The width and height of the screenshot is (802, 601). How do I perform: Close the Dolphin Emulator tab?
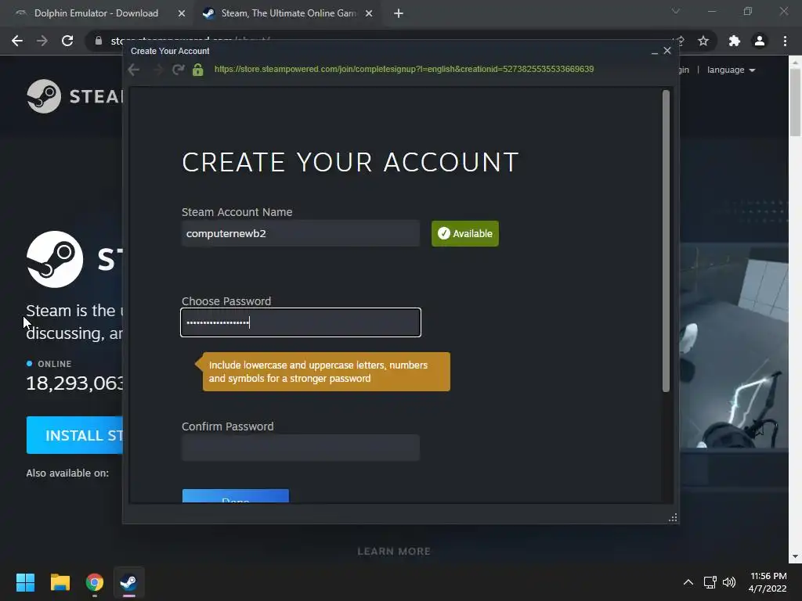[182, 13]
